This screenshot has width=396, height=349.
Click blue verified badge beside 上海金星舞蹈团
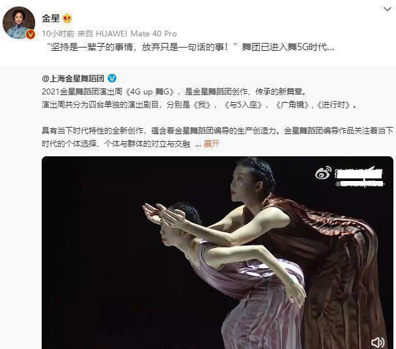coord(112,78)
